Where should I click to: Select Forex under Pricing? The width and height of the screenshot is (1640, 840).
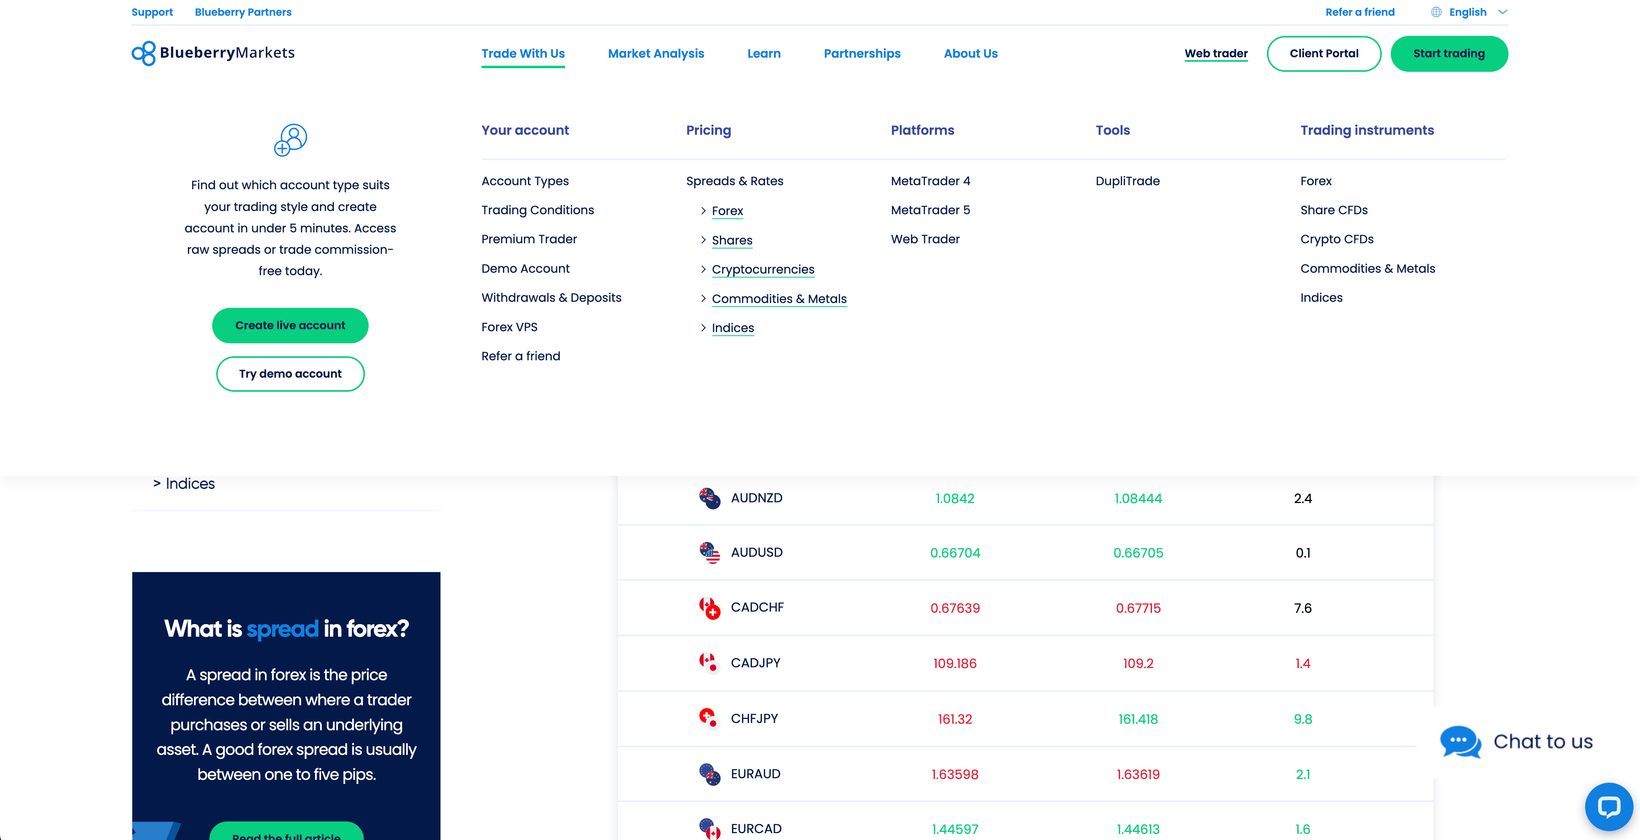(727, 211)
